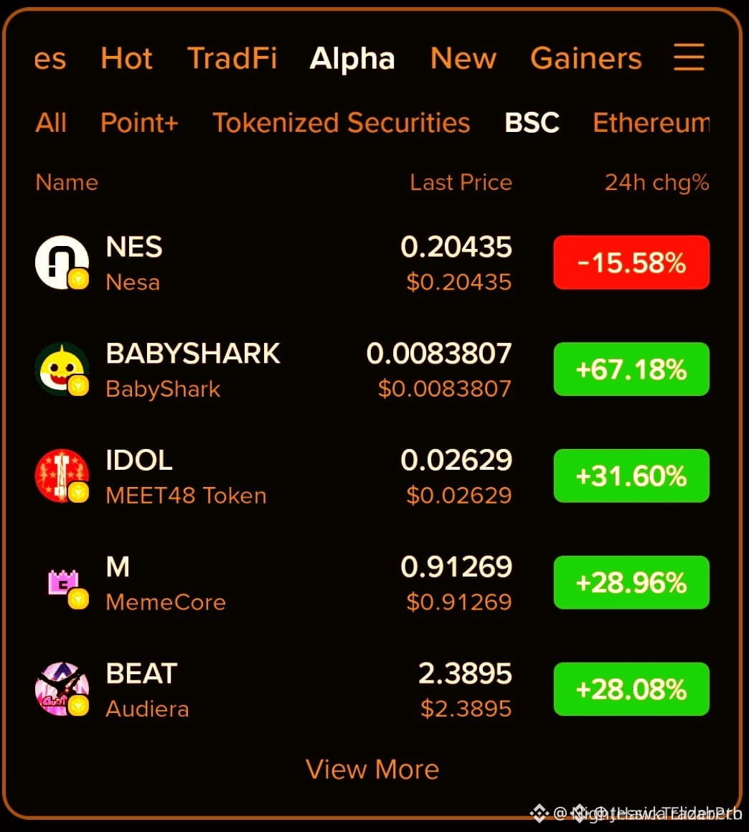Screen dimensions: 749x832
Task: Tap the BEAT Audiera token logo
Action: pyautogui.click(x=62, y=689)
